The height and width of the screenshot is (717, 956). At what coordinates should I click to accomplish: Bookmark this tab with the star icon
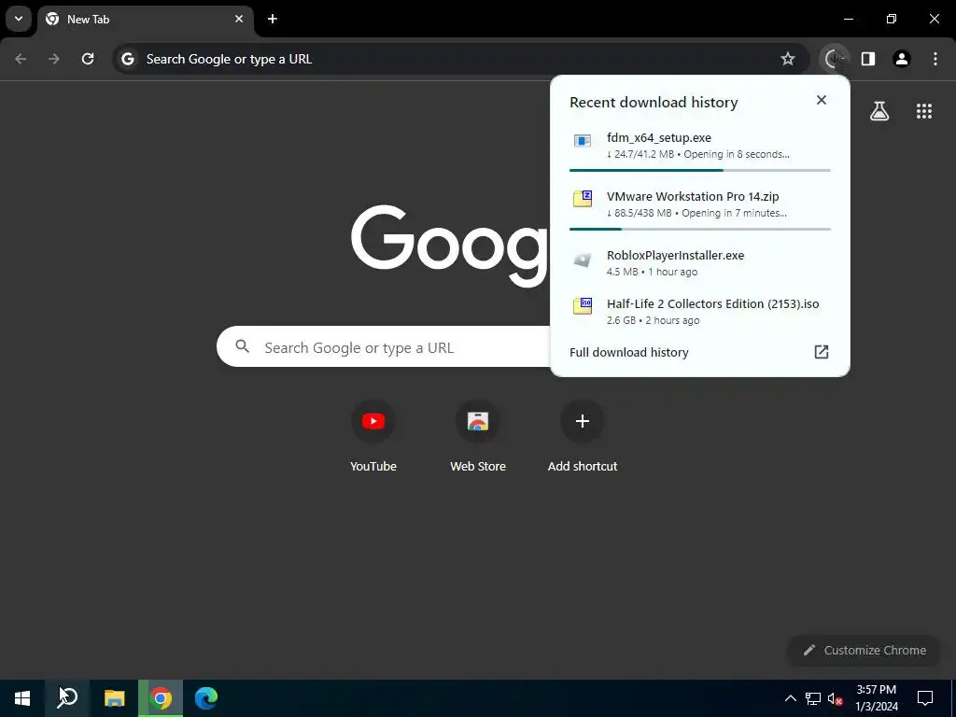tap(788, 59)
